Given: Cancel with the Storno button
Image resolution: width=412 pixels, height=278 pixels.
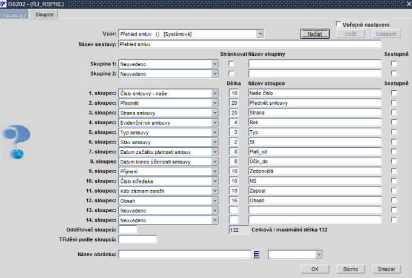Looking at the screenshot, I should 351,269.
